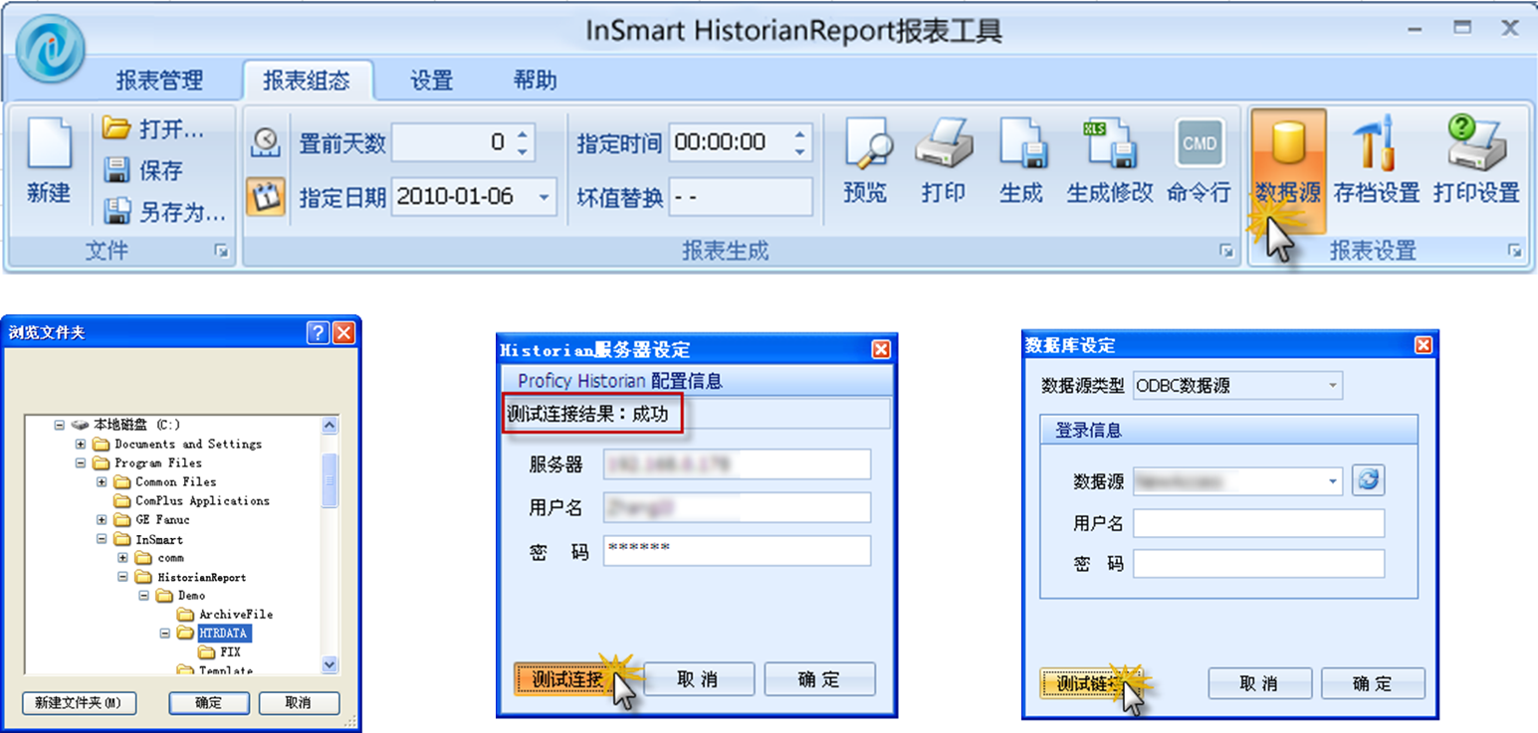Expand the Documents and Settings folder node
1538x733 pixels.
coord(81,445)
